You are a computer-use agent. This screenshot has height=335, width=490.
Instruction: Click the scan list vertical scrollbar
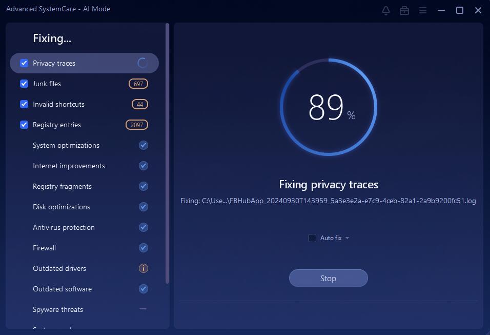tap(167, 153)
